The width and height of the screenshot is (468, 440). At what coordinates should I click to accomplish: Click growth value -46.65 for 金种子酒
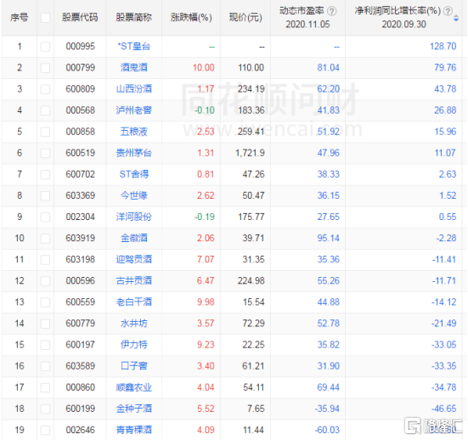444,409
